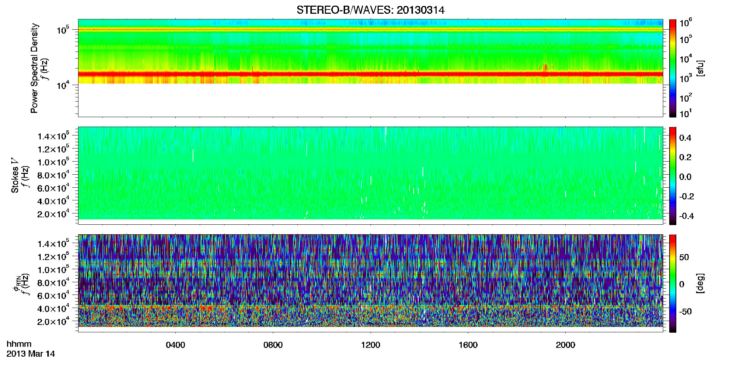Click inside the phi RTN spectrogram panel

(370, 280)
